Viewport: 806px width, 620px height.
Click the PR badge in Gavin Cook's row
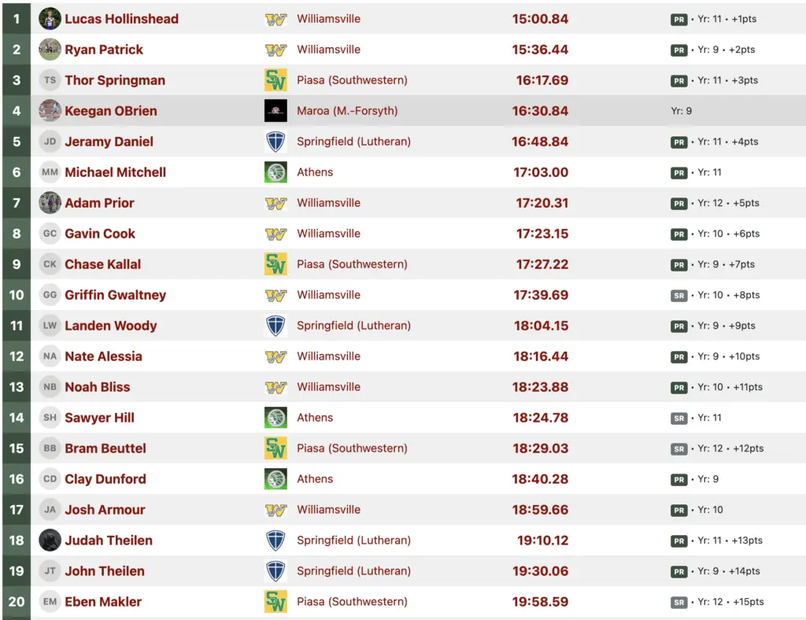click(678, 234)
